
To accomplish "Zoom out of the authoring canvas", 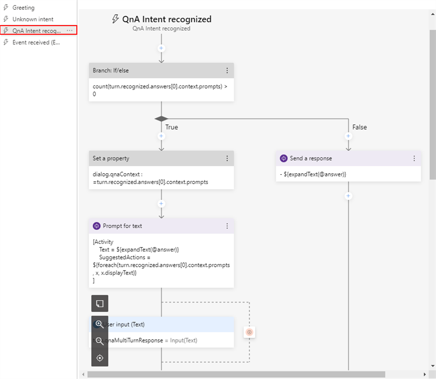I will tap(99, 341).
